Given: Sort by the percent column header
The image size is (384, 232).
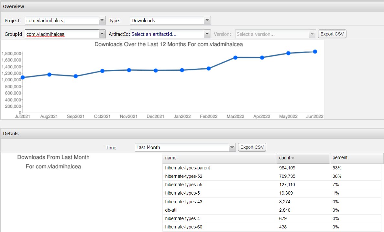Looking at the screenshot, I should pos(356,158).
